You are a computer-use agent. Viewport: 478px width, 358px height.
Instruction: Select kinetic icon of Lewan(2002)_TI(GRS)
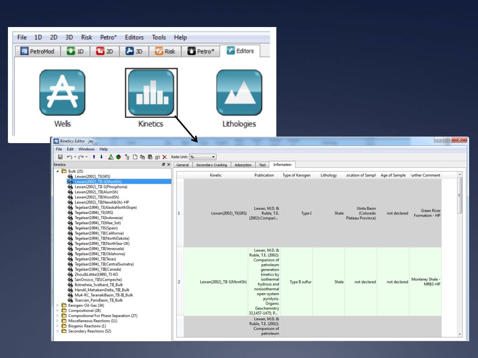[70, 176]
